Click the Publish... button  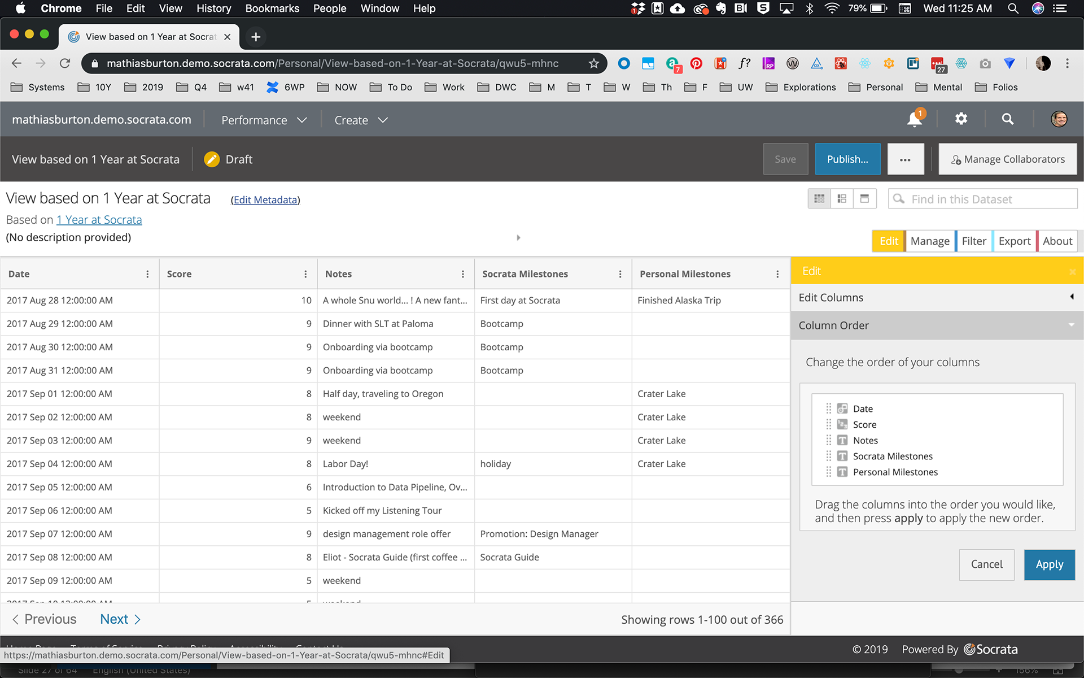click(x=847, y=159)
